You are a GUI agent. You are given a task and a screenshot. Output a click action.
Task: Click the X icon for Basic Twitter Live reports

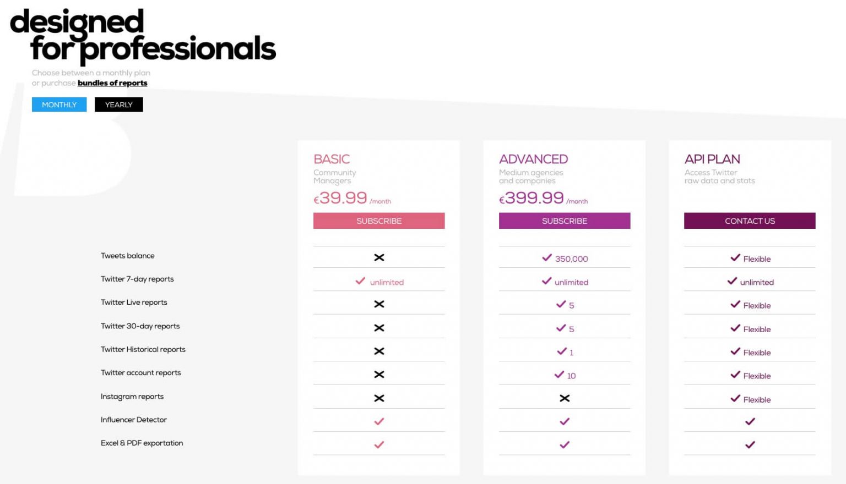379,304
